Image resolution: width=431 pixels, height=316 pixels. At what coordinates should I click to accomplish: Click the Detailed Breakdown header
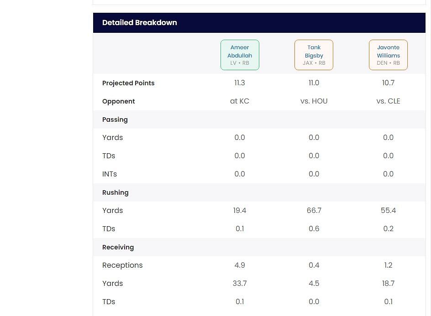click(x=140, y=23)
